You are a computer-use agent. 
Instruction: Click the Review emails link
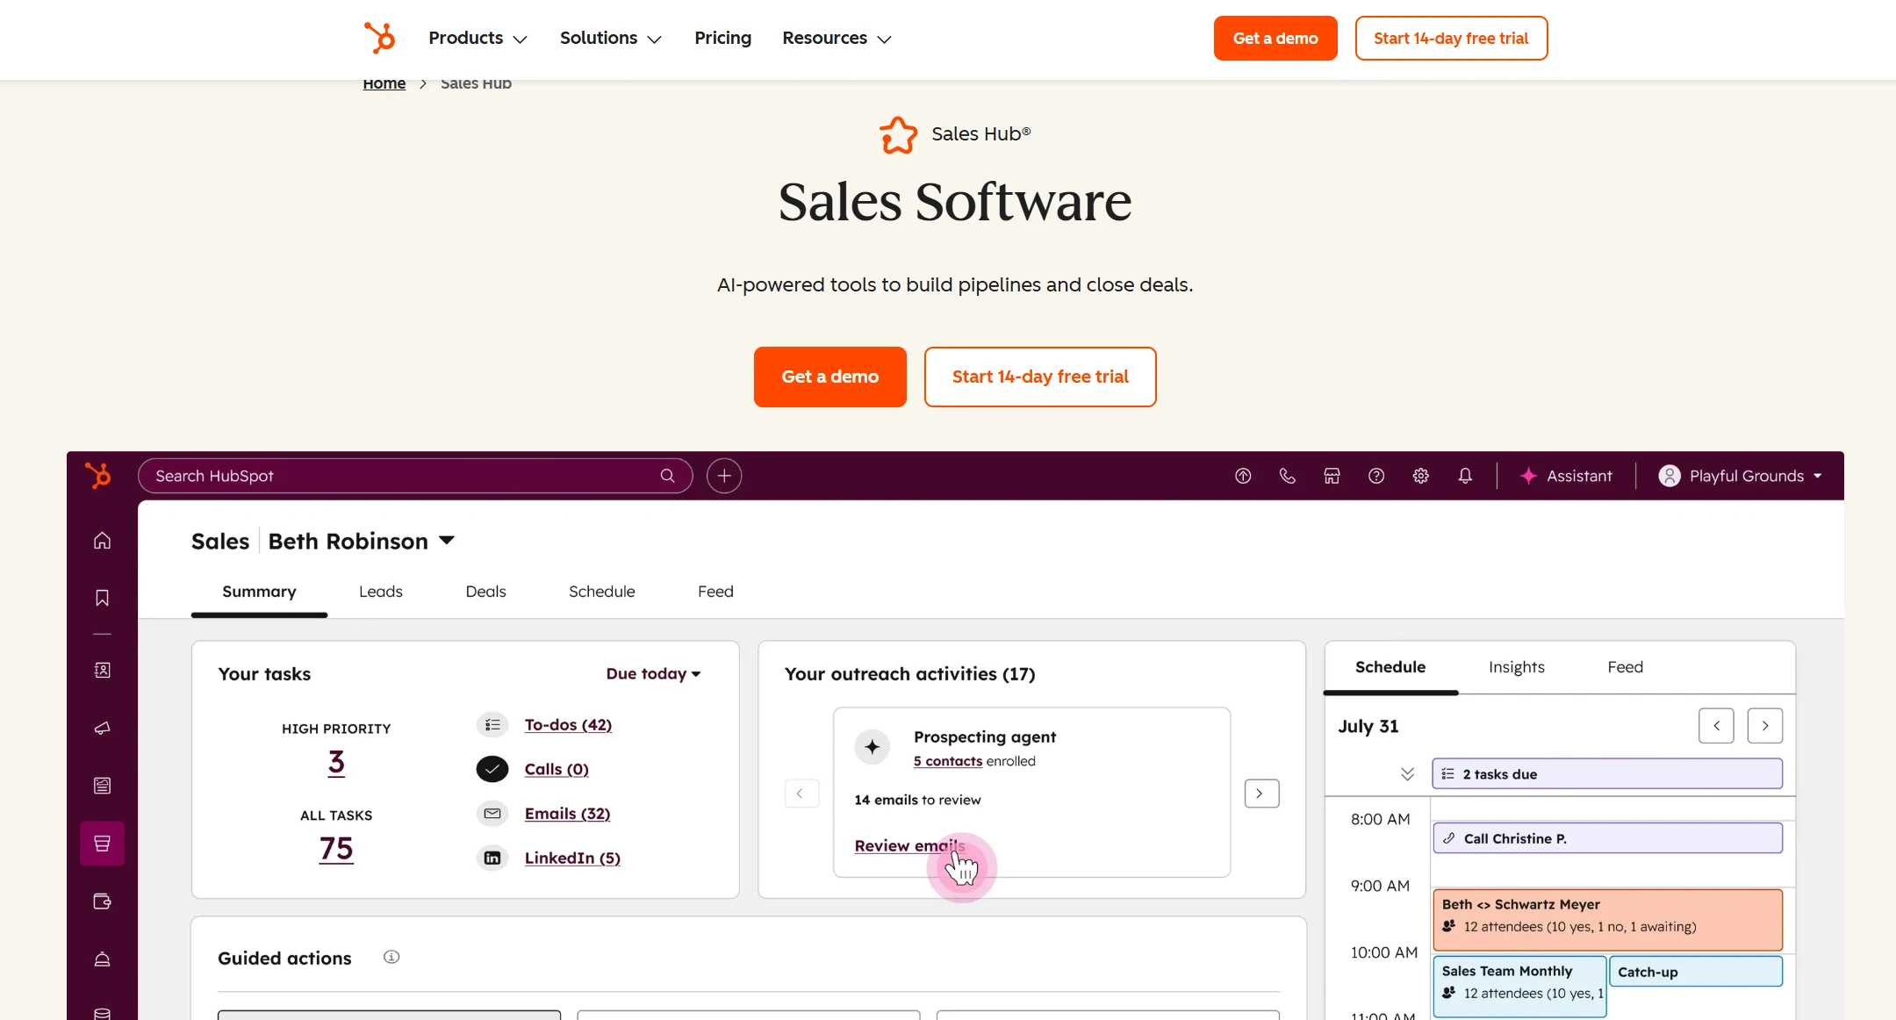coord(909,845)
